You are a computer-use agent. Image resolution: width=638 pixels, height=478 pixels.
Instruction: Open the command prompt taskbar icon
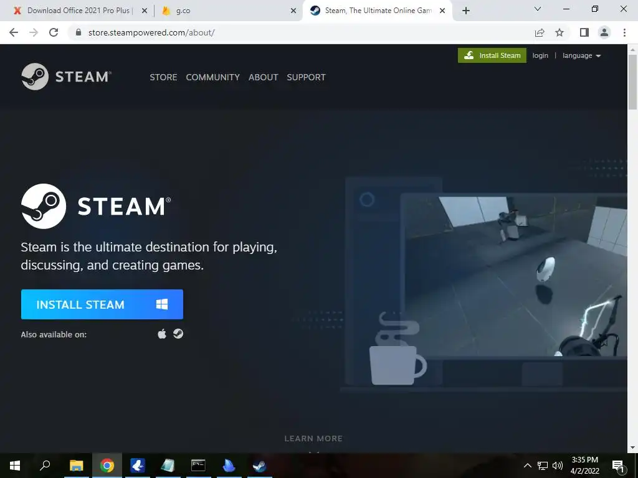pyautogui.click(x=199, y=466)
